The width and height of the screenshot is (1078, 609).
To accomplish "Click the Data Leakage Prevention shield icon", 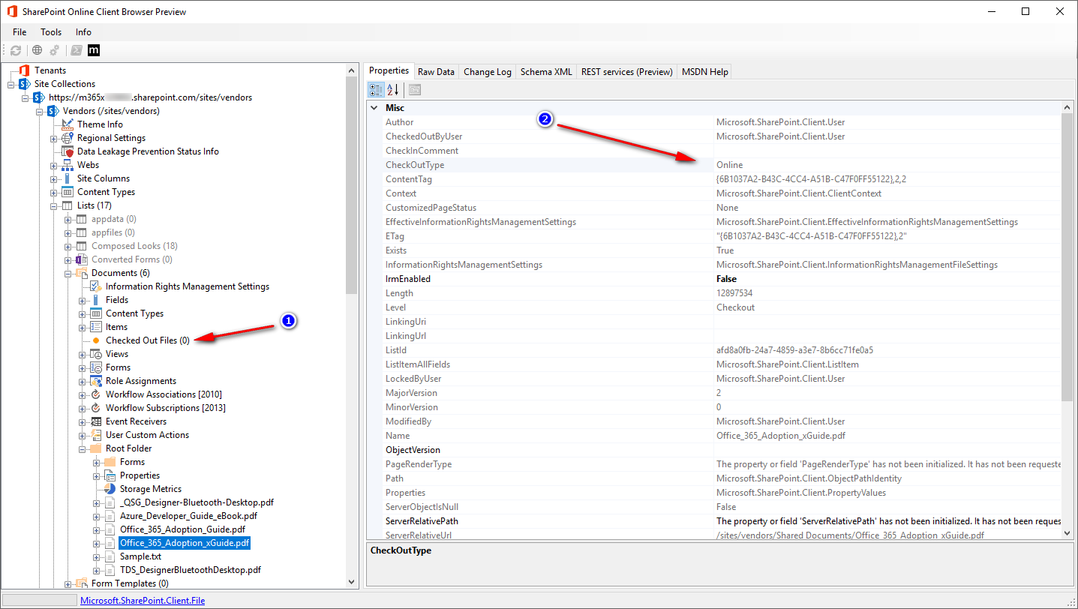I will point(68,151).
